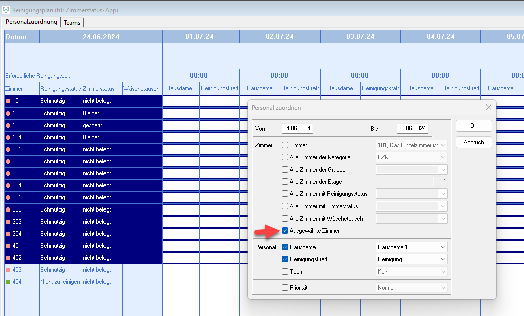Open the Hausdame 1 dropdown
The height and width of the screenshot is (316, 524).
tap(411, 247)
